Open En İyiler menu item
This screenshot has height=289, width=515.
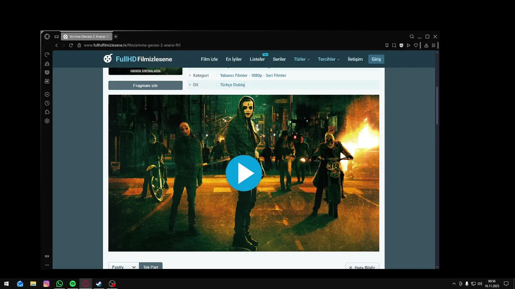click(234, 59)
